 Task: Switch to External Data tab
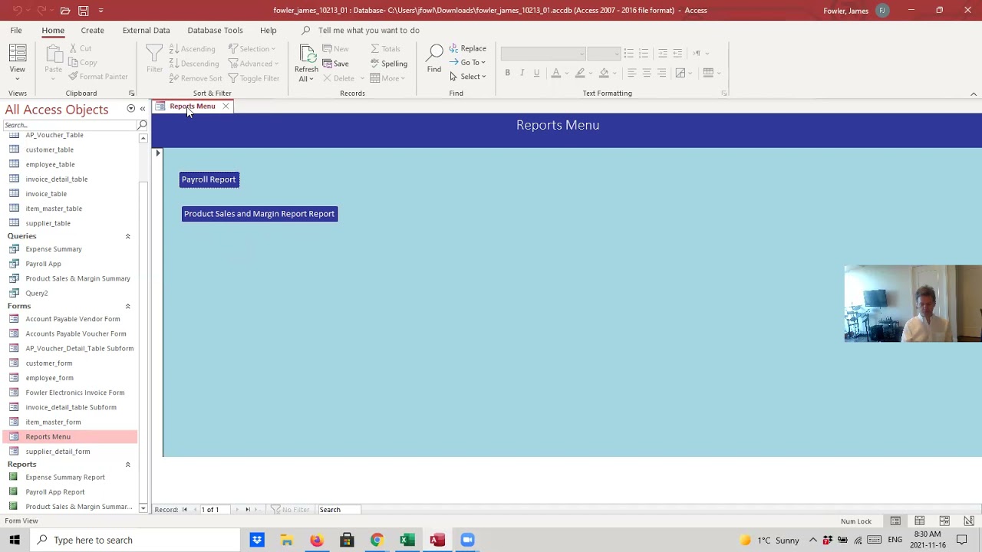pos(146,30)
